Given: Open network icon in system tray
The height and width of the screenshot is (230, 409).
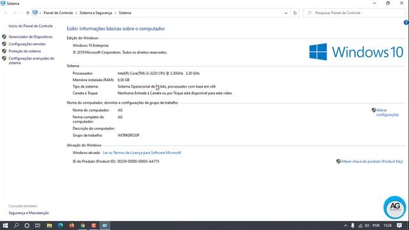Looking at the screenshot, I should tap(360, 226).
